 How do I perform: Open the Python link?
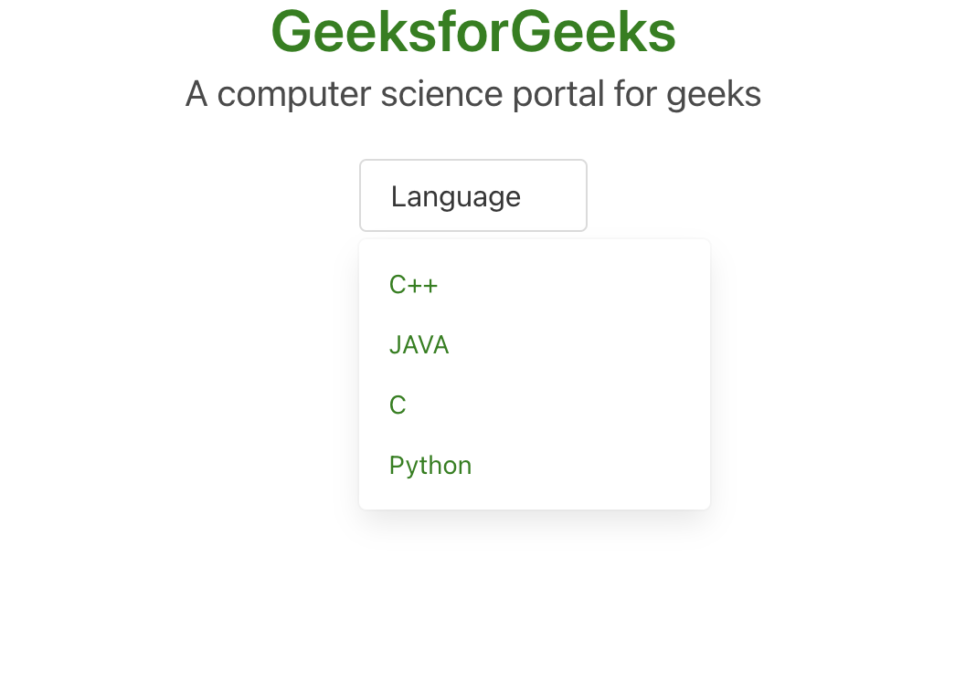click(430, 466)
